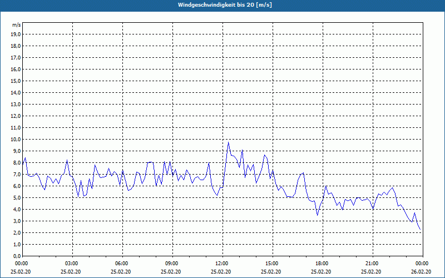This screenshot has width=445, height=278.
Task: Click the 21:00 time label
Action: [x=371, y=264]
